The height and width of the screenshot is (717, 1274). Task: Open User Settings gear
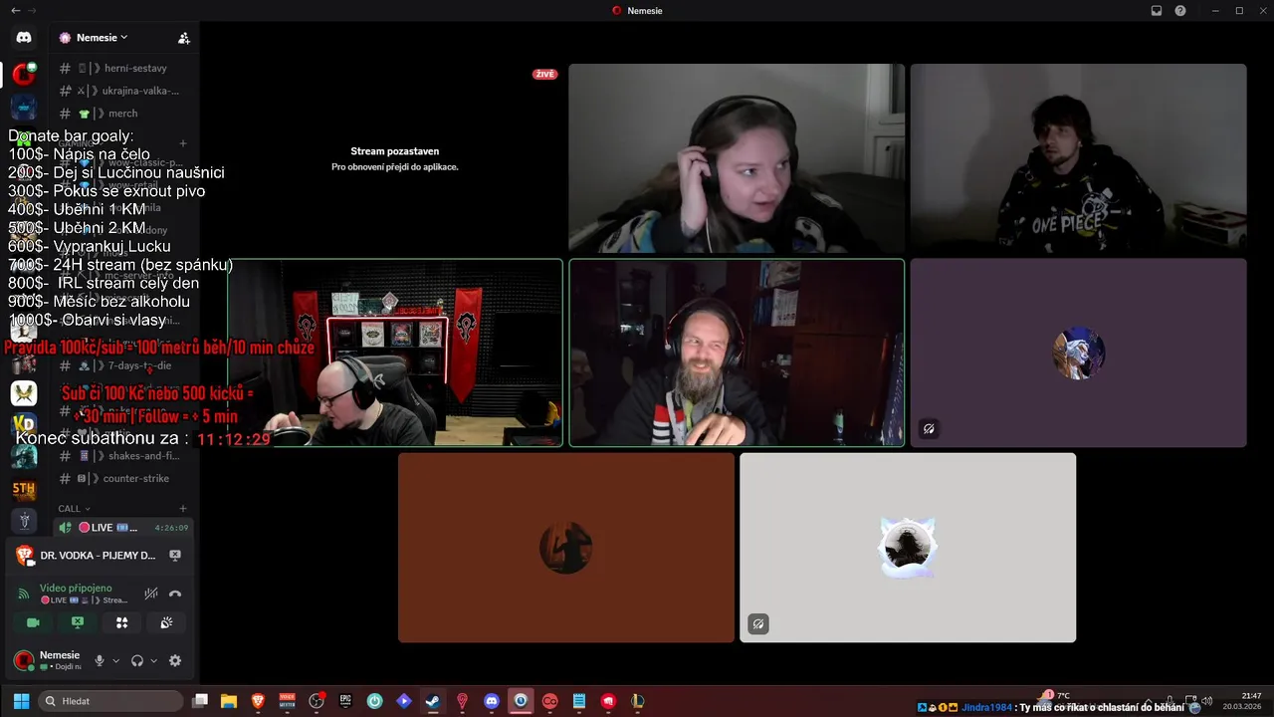[175, 660]
